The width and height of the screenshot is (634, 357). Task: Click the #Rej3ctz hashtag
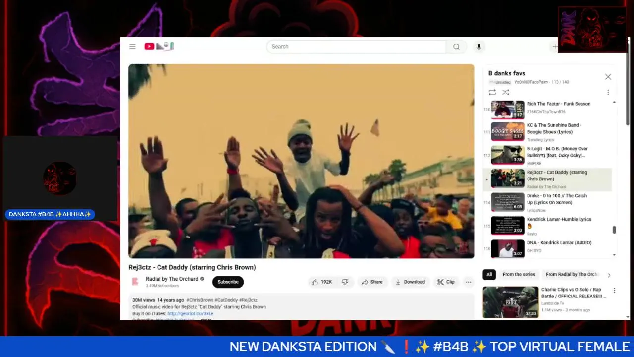tap(248, 300)
